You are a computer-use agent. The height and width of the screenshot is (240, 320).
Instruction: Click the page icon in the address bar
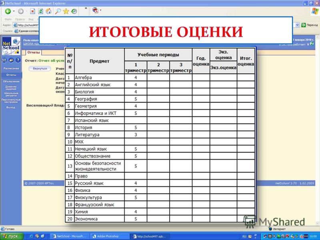point(15,25)
